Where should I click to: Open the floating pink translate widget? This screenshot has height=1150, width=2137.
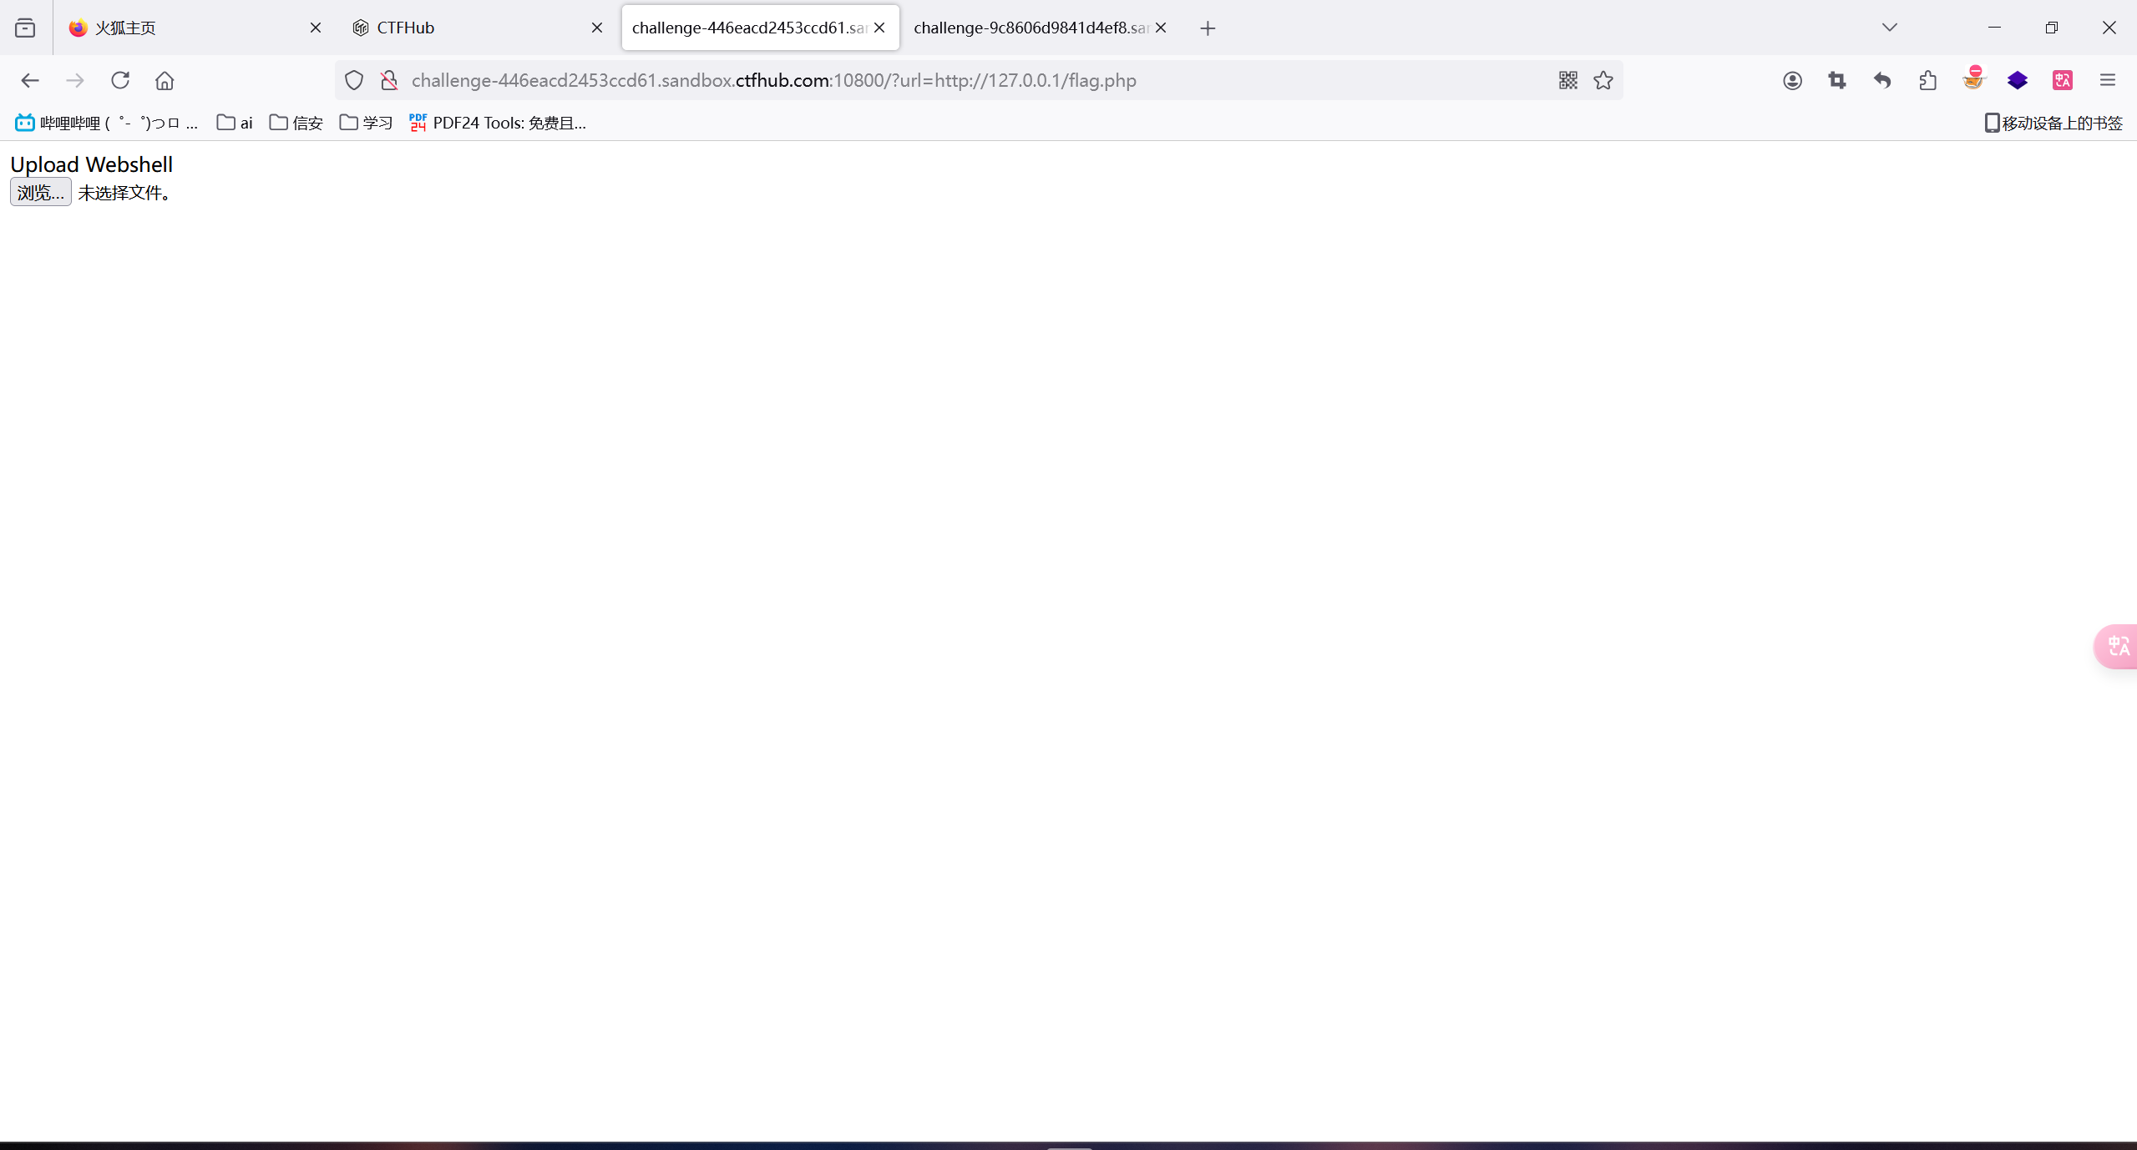2117,646
